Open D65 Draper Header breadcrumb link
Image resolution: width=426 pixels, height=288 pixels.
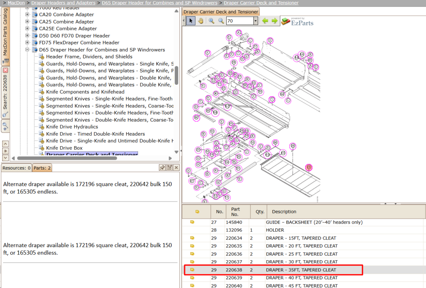[159, 3]
